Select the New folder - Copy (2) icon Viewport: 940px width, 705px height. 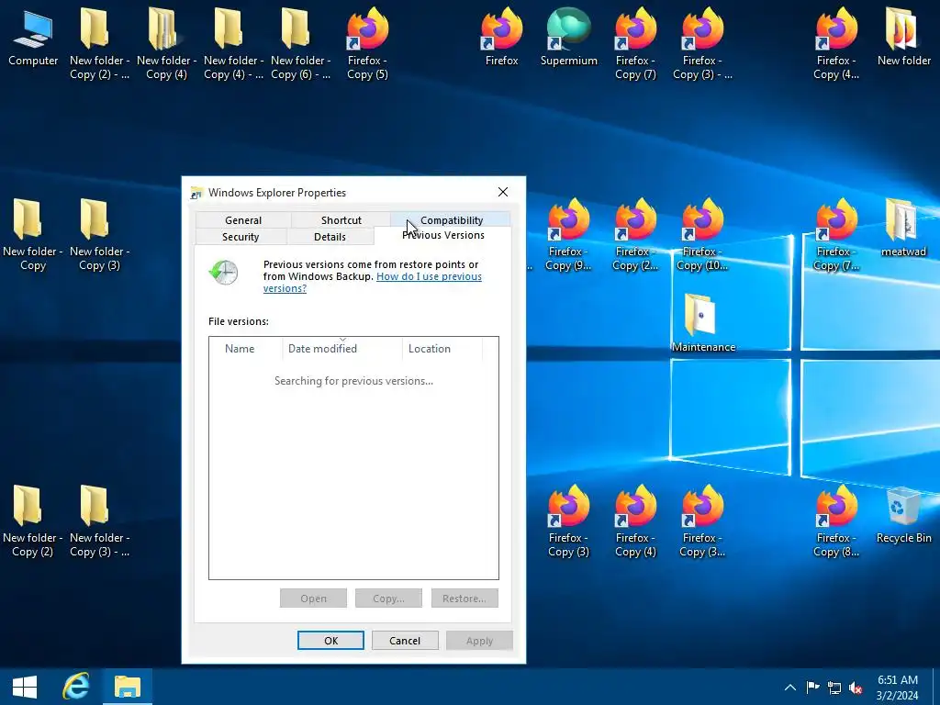(x=32, y=520)
